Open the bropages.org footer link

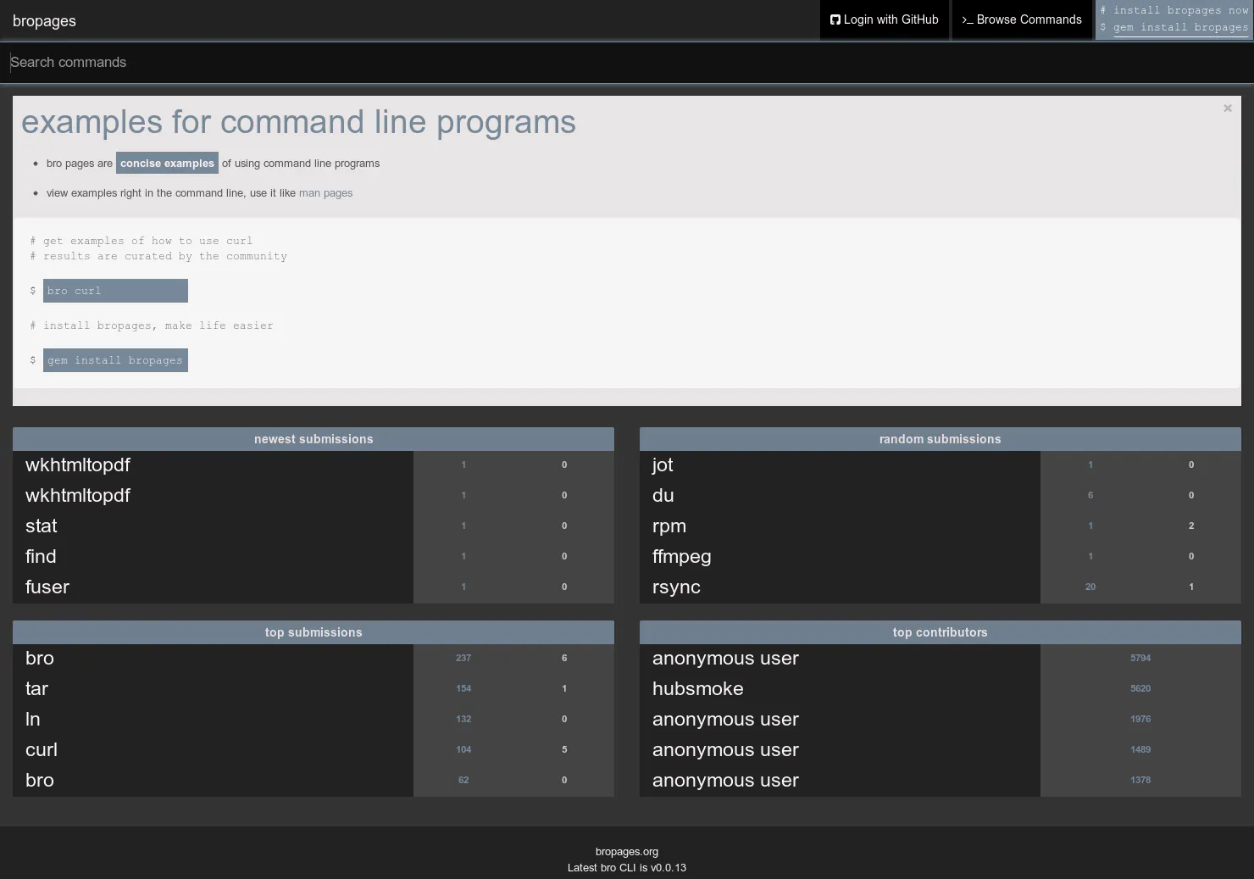(627, 852)
